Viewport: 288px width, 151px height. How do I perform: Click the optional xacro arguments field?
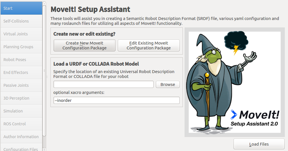pyautogui.click(x=117, y=100)
